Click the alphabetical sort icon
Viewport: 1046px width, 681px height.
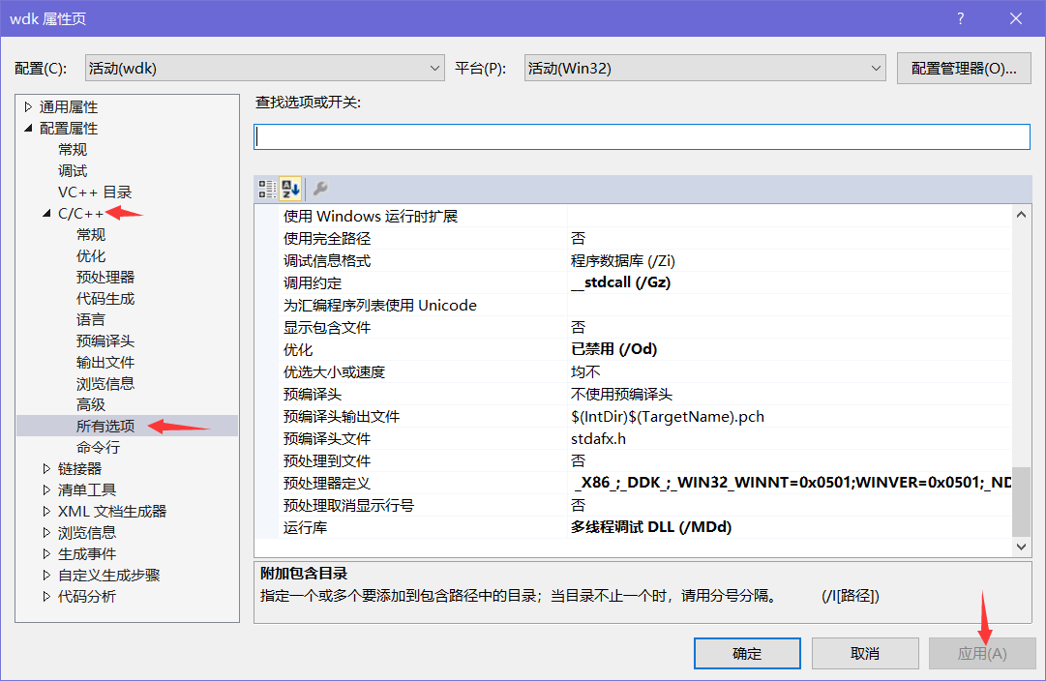[x=290, y=189]
